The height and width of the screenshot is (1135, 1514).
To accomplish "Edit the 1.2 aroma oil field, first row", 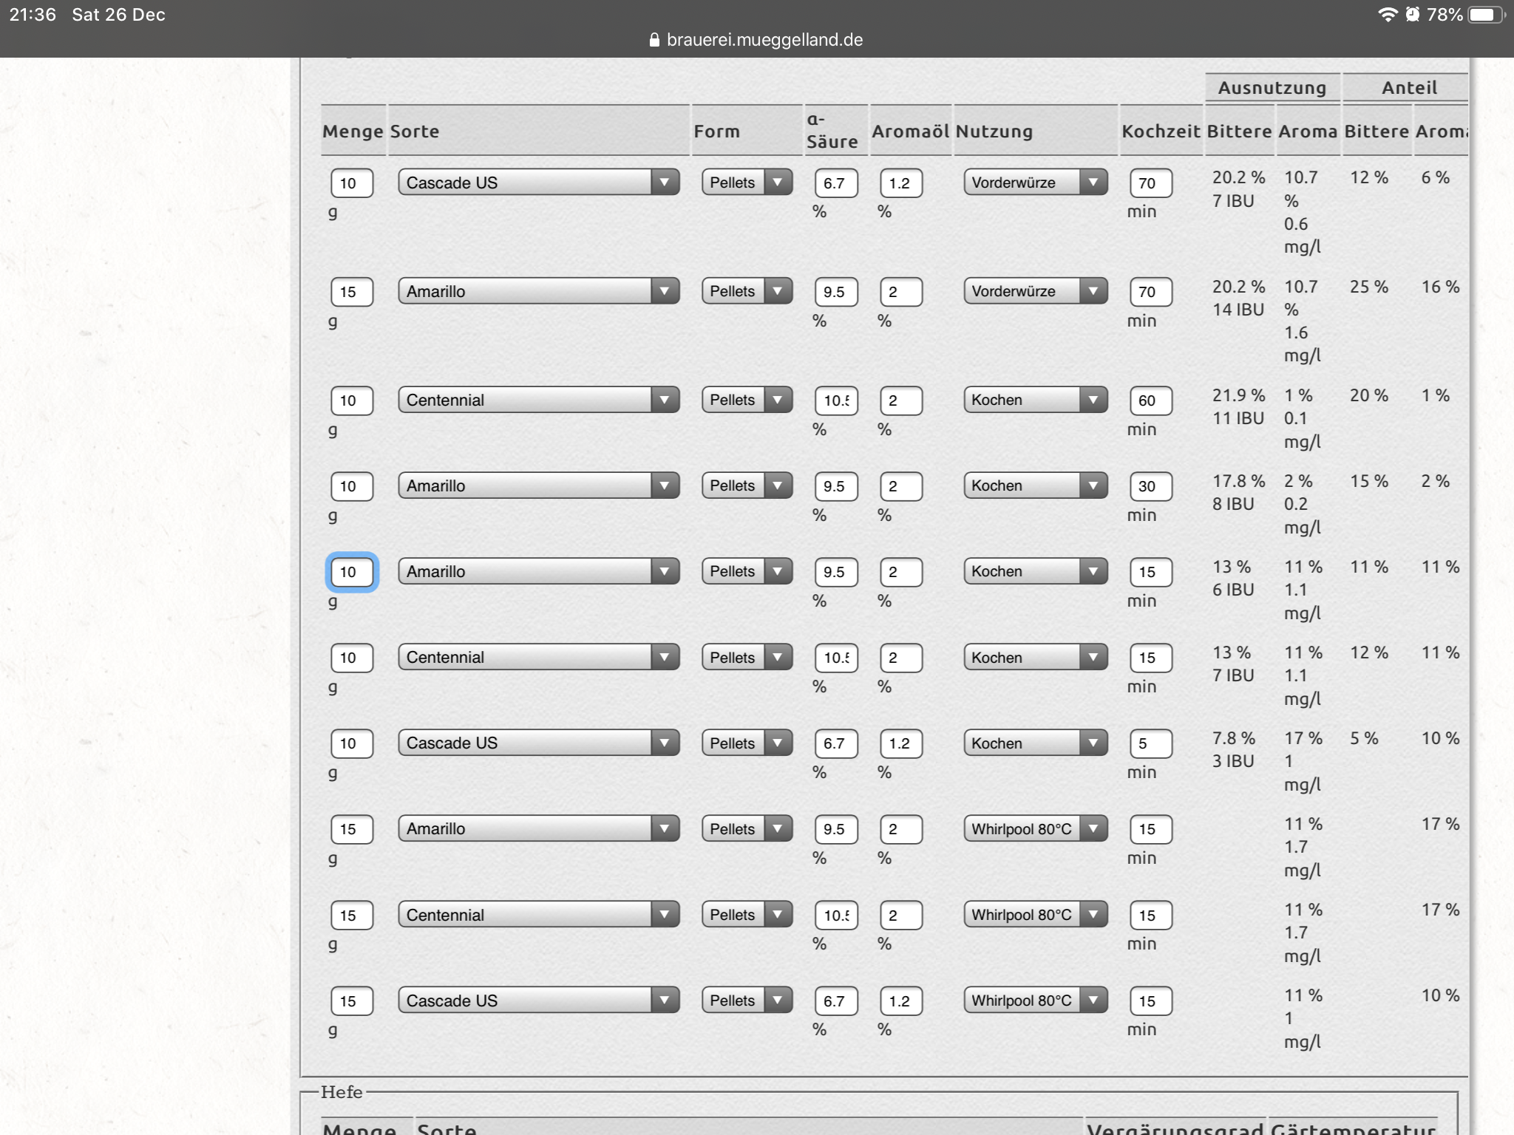I will click(x=901, y=183).
